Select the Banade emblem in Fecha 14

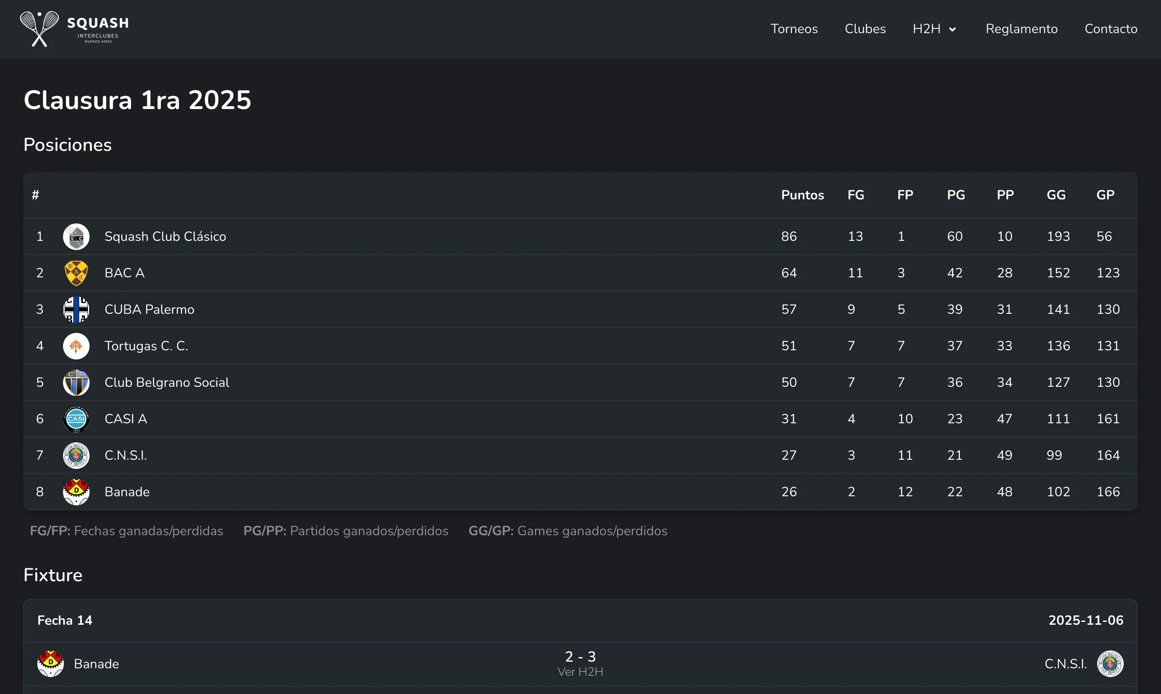click(50, 663)
